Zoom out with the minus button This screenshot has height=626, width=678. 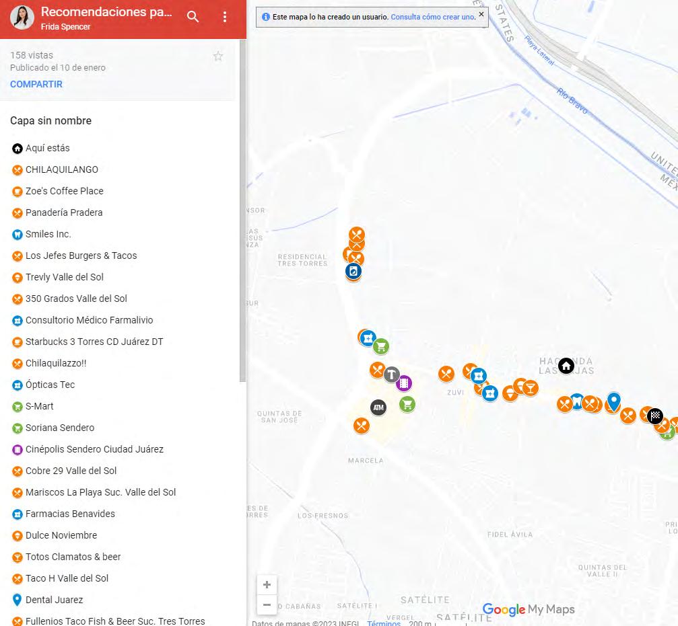point(267,604)
